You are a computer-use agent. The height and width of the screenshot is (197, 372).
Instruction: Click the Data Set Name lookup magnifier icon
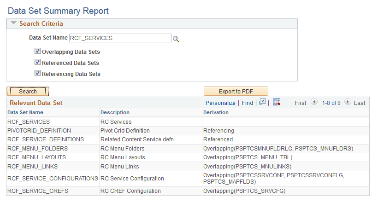[x=176, y=39]
